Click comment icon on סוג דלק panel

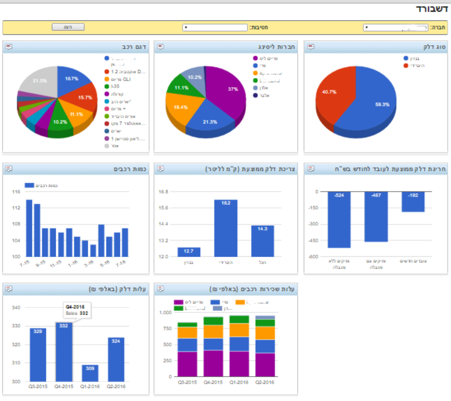310,47
